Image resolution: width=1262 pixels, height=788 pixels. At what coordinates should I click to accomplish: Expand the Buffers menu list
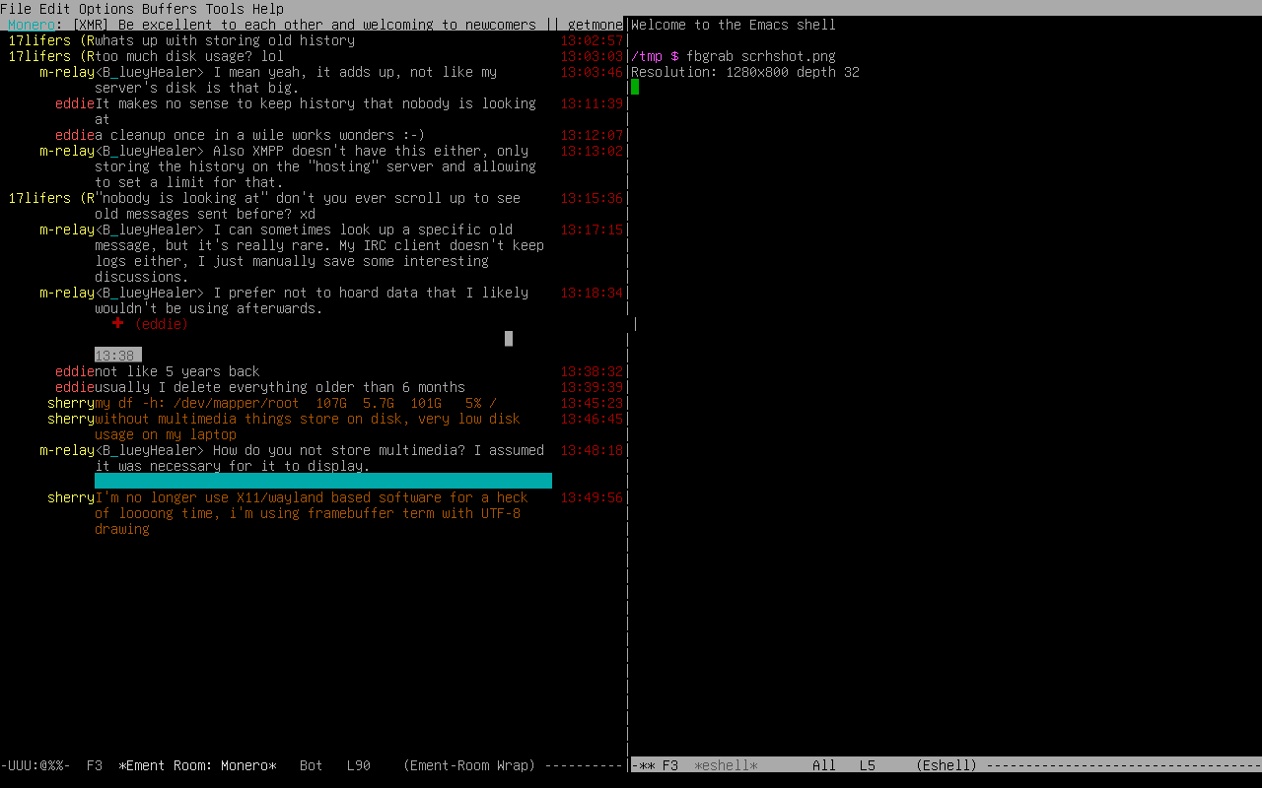(170, 9)
